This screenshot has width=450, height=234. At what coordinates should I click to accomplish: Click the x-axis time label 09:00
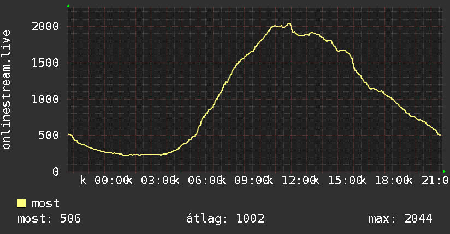click(251, 181)
